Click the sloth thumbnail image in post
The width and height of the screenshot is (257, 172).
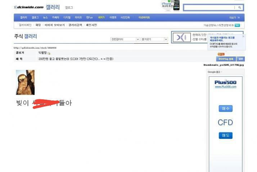[x=25, y=82]
